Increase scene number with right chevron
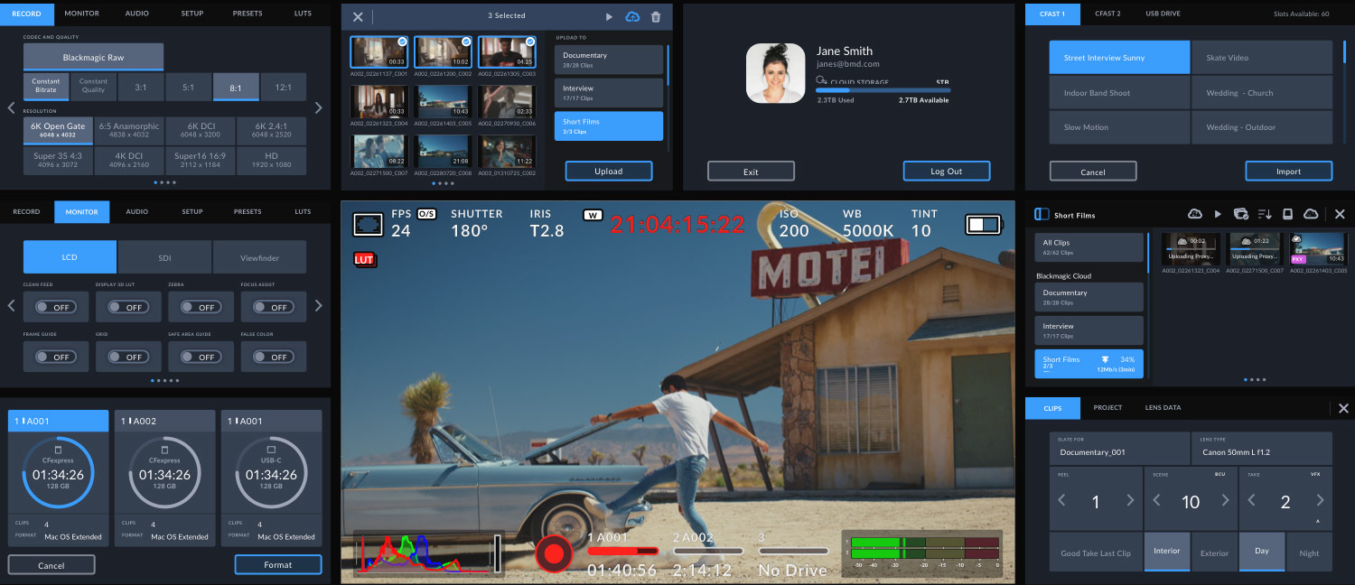The width and height of the screenshot is (1355, 585). pos(1226,501)
